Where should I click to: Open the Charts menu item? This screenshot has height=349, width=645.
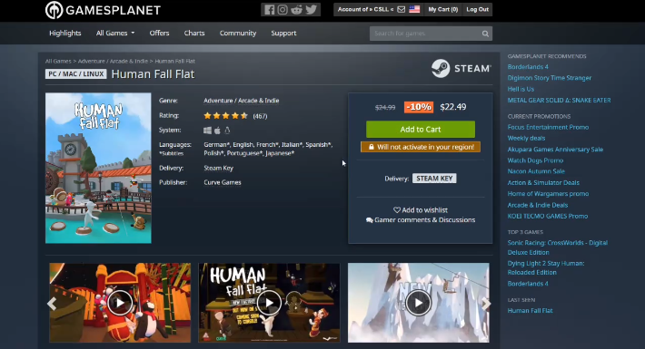click(x=194, y=34)
